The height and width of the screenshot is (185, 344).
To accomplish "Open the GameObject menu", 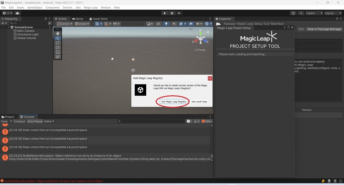I will [35, 7].
